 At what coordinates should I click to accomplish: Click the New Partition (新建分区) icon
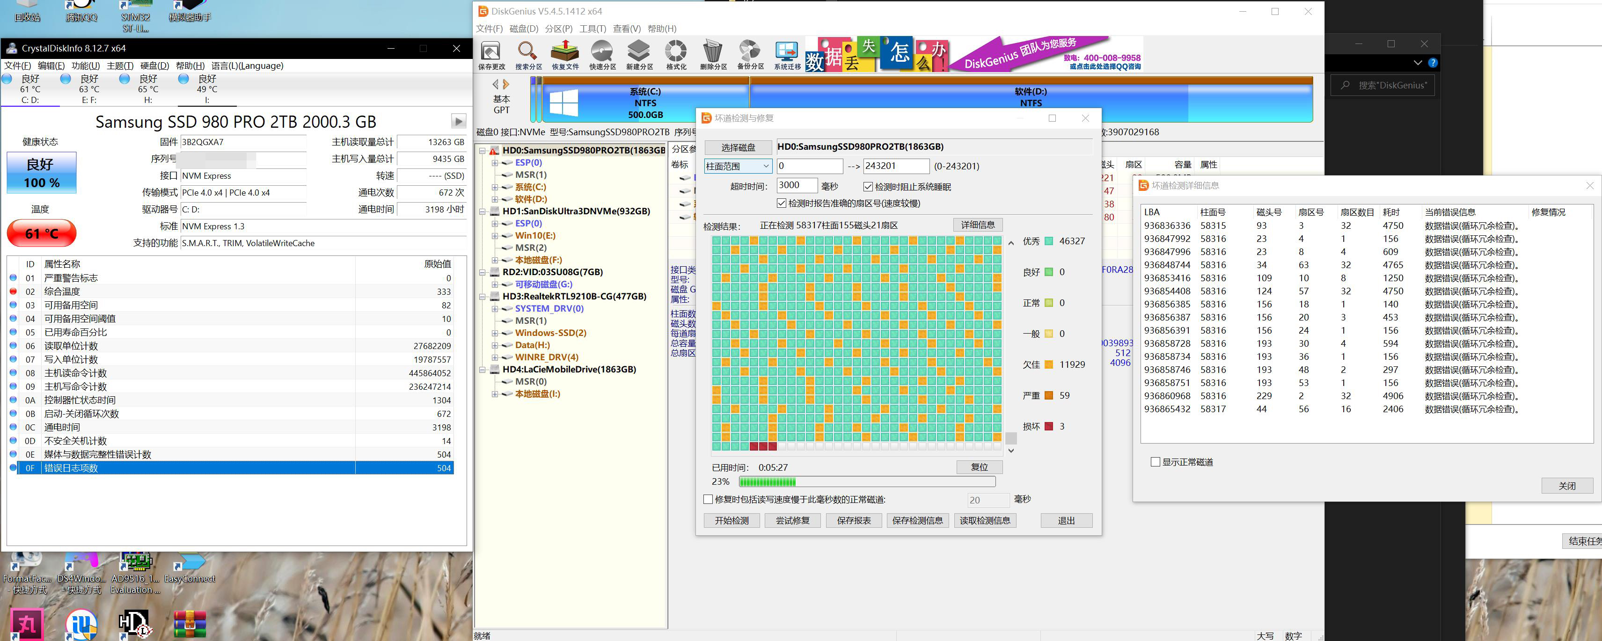pos(639,55)
